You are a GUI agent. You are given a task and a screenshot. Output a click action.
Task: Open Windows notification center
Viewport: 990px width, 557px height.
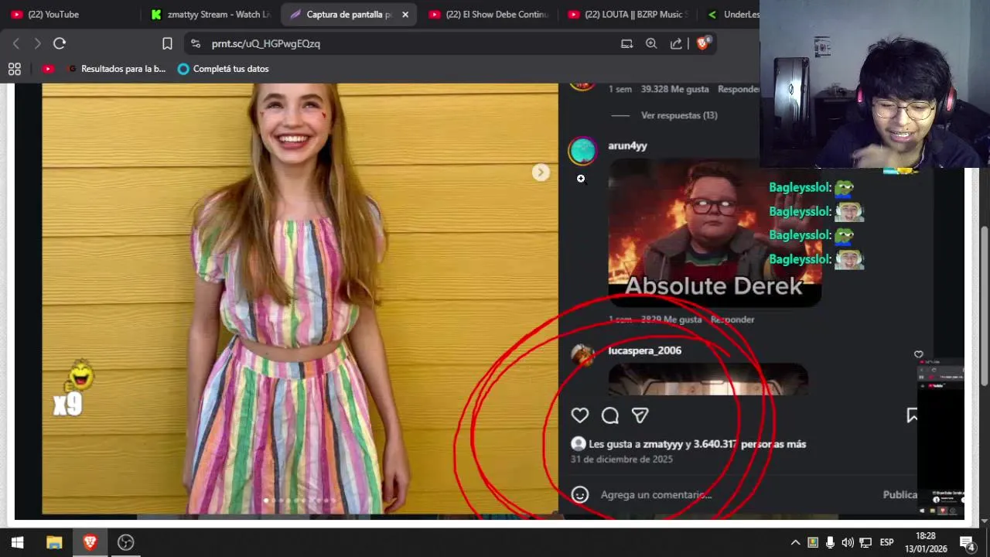pos(968,542)
